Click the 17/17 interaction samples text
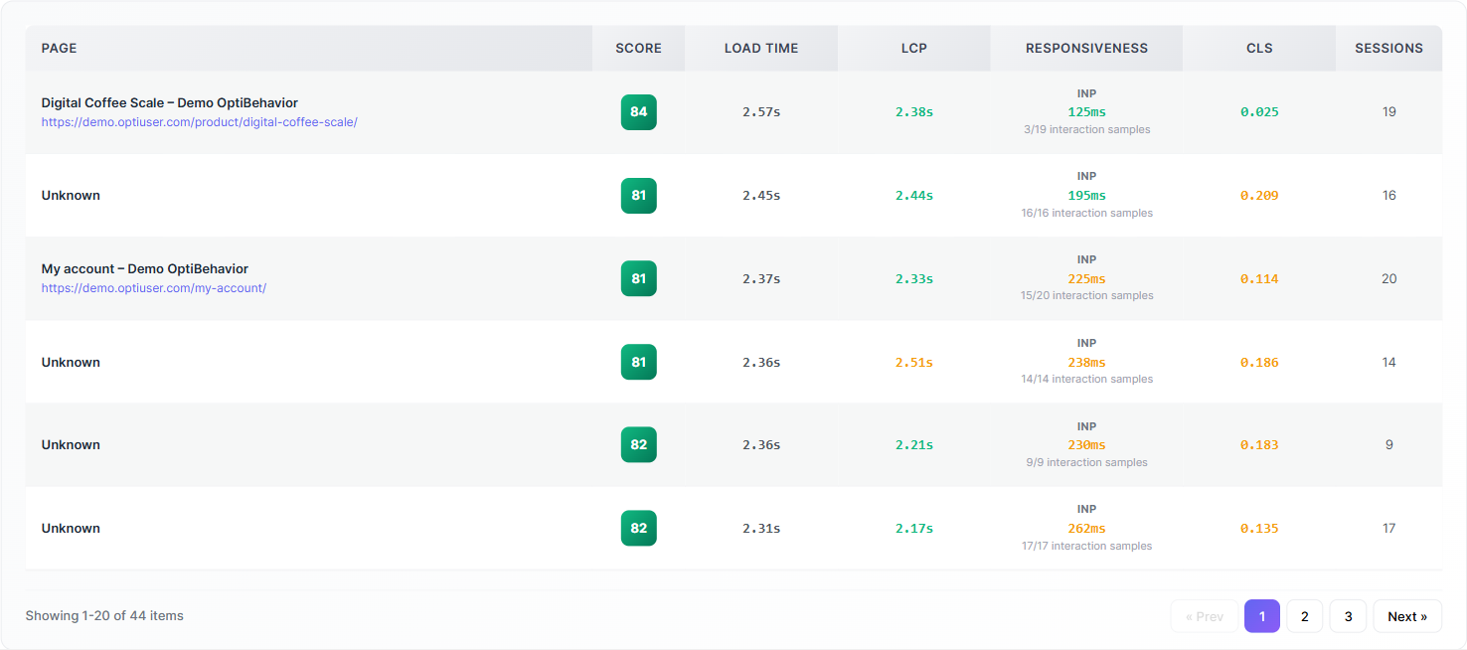This screenshot has height=650, width=1467. pos(1086,547)
